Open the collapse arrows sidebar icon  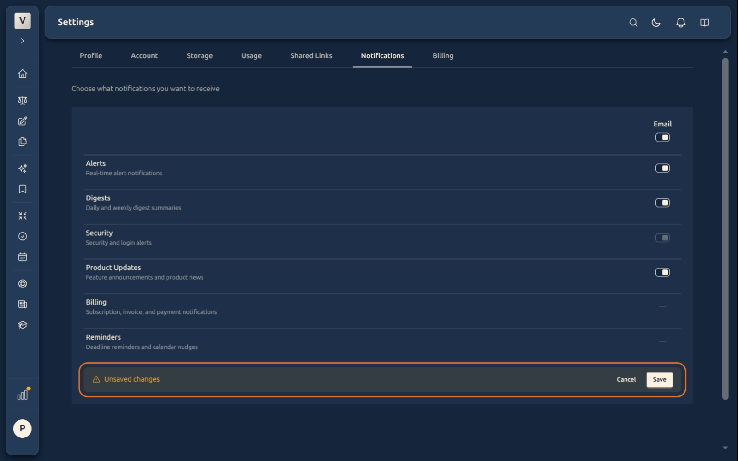point(23,216)
